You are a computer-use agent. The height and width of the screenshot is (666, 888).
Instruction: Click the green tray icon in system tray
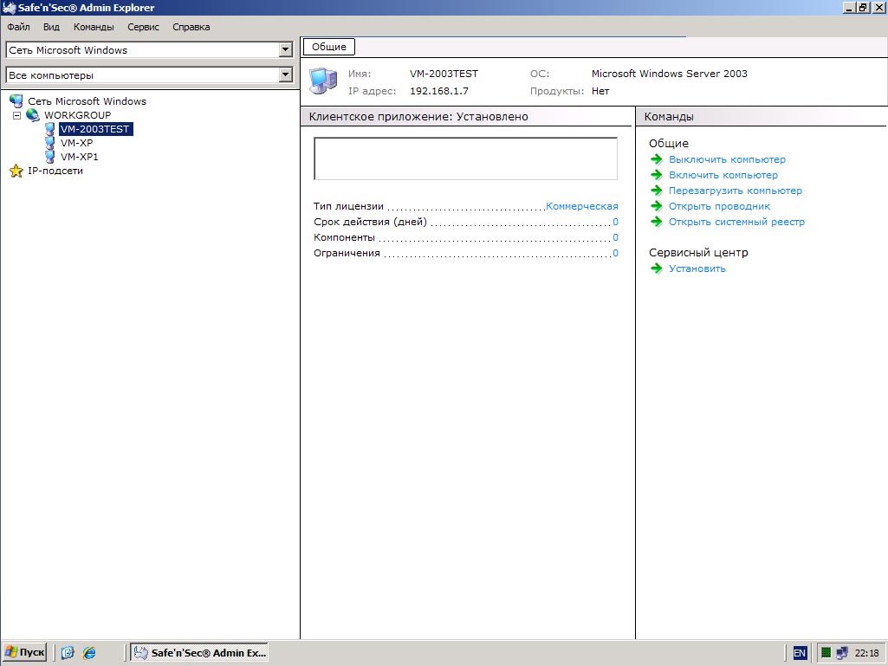(826, 652)
